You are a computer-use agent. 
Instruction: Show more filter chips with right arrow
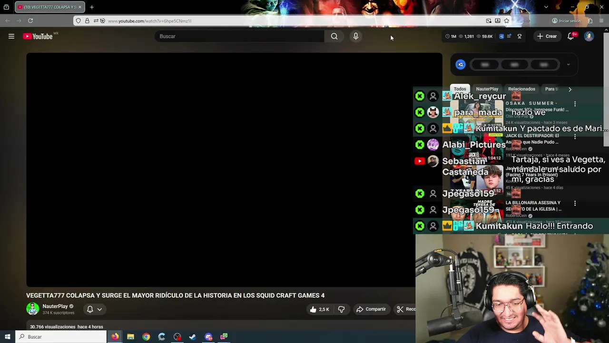point(570,89)
